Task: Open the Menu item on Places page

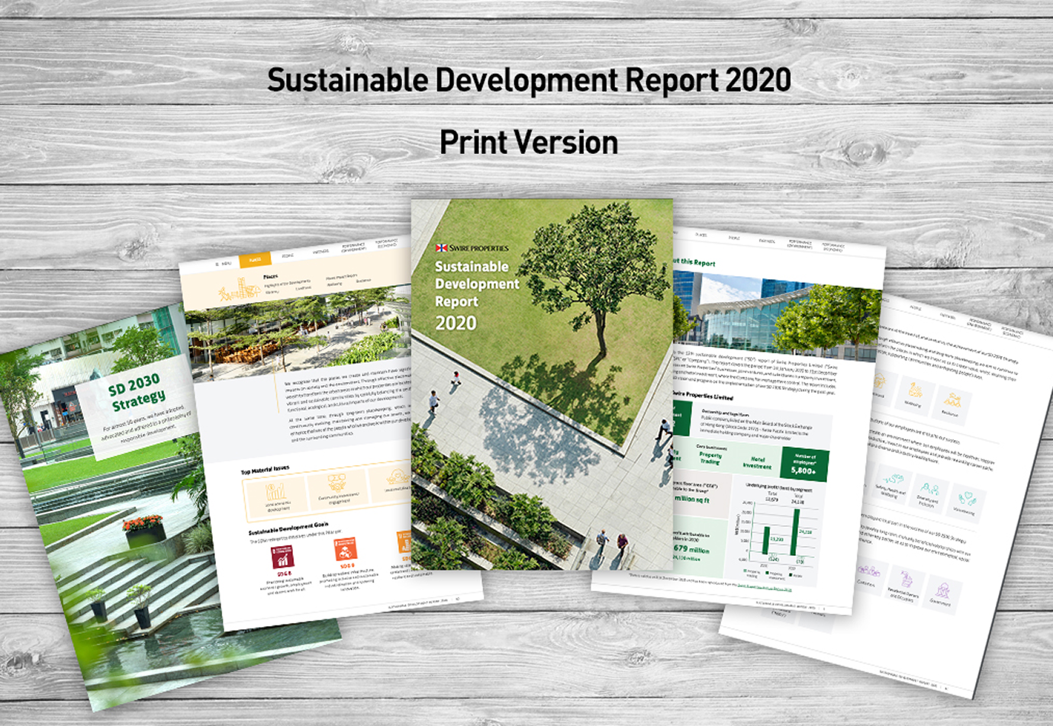Action: (224, 263)
